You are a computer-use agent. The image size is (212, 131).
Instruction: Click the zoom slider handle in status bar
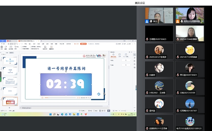(x=125, y=111)
